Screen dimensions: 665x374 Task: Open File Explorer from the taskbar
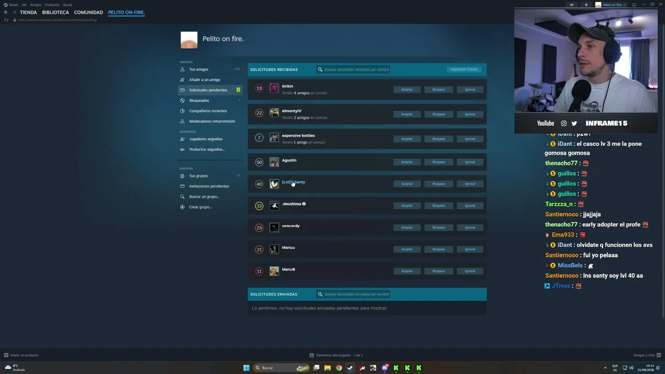tap(327, 368)
